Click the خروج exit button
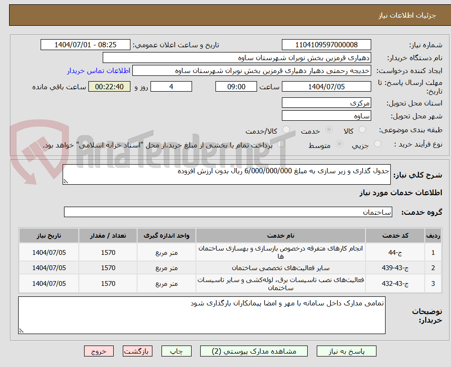 (98, 351)
